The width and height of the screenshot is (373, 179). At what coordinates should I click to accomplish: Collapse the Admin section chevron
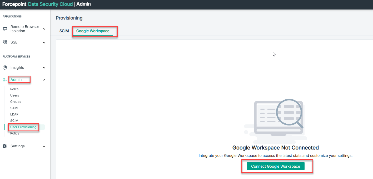click(44, 80)
